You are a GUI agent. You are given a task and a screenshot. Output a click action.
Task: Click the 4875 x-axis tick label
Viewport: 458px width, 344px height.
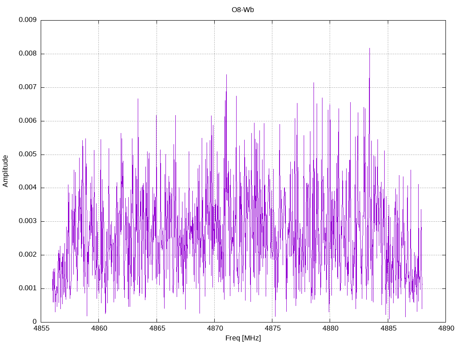(272, 328)
